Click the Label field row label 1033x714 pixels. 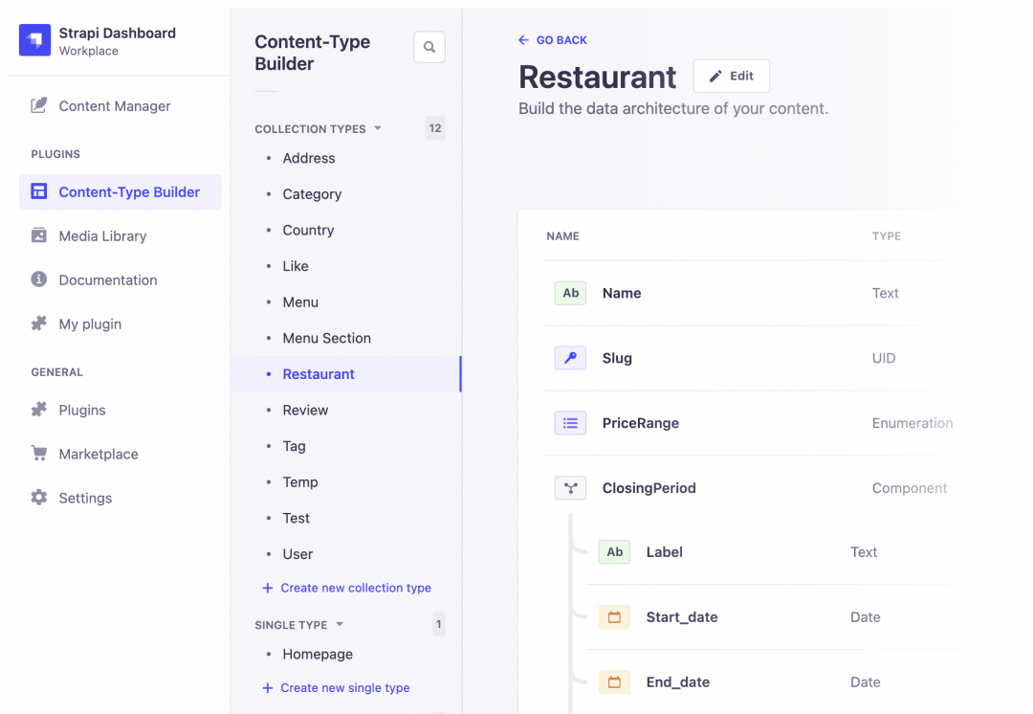tap(664, 552)
